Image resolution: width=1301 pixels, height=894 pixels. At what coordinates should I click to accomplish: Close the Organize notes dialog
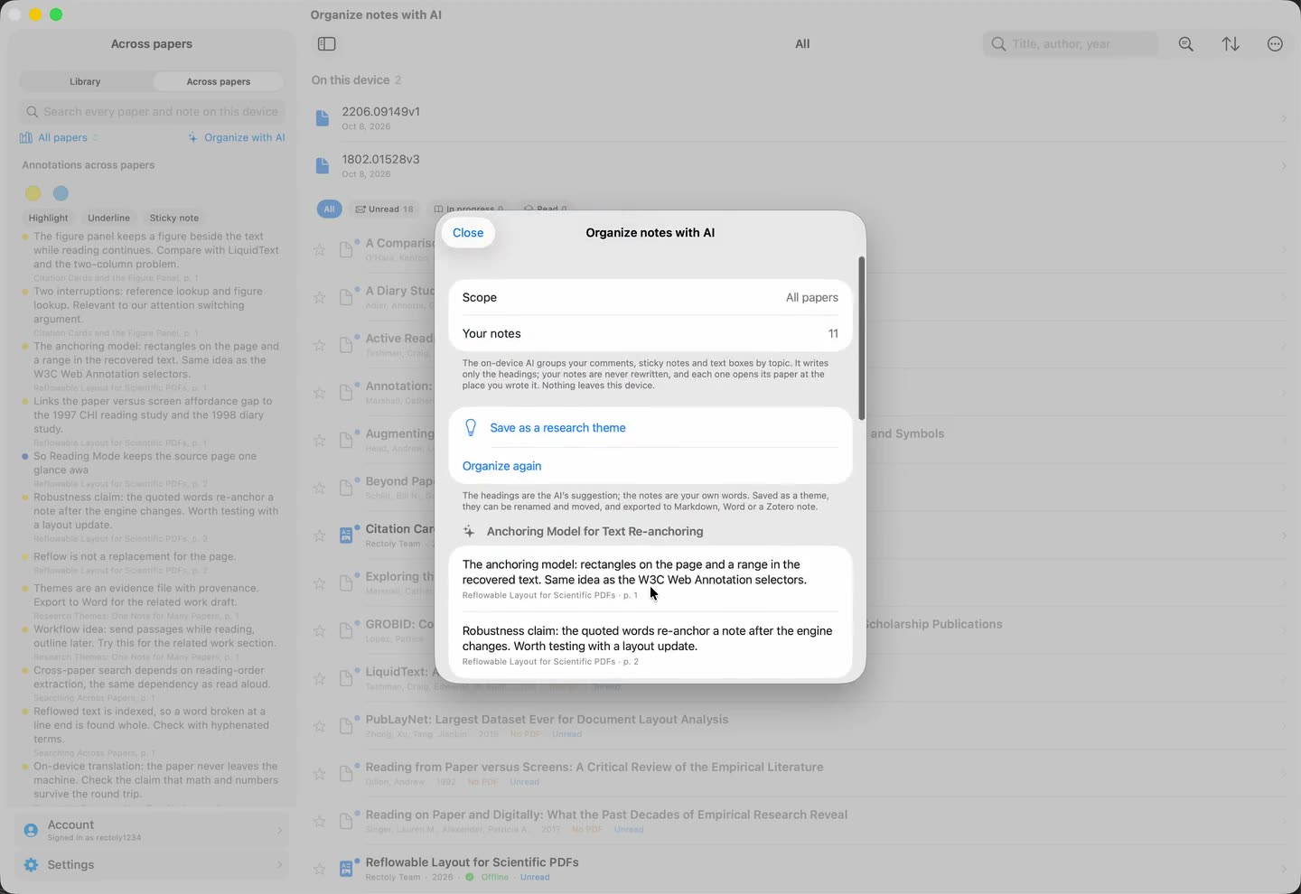[468, 233]
